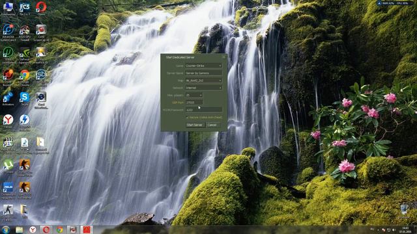Click the UDP Port field
Image resolution: width=417 pixels, height=234 pixels.
194,103
